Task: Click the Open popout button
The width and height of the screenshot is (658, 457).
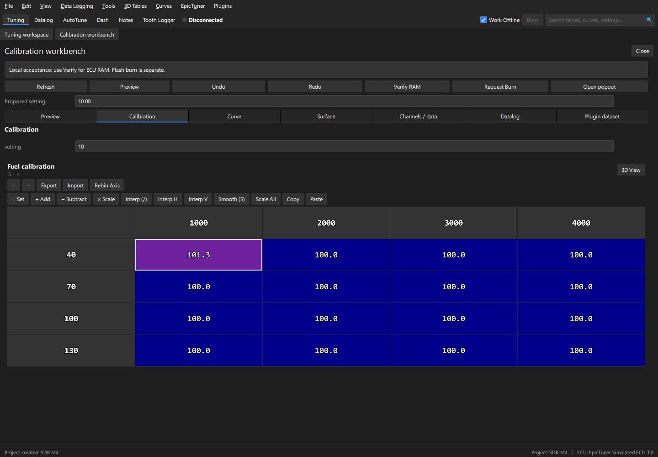Action: pos(600,87)
